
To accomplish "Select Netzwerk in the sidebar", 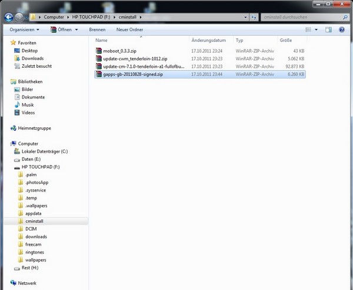I will coord(27,284).
